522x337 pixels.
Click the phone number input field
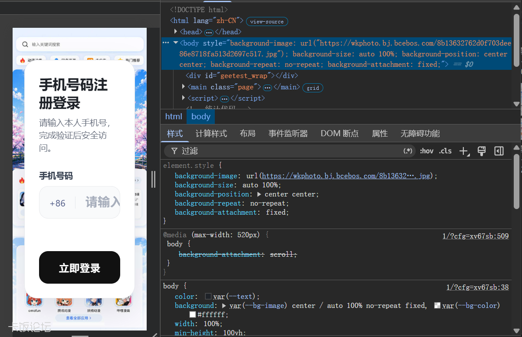79,203
